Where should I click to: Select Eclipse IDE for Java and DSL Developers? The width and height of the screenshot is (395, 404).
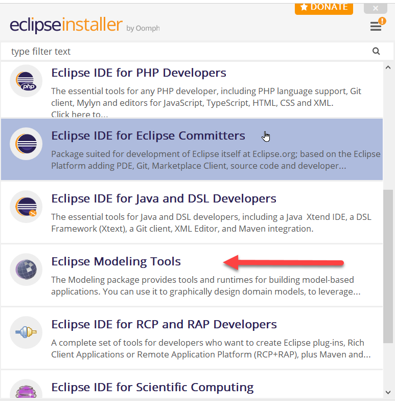pos(164,198)
